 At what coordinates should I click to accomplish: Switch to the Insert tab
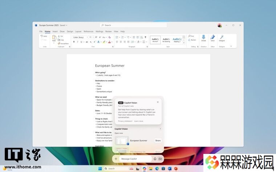point(55,32)
